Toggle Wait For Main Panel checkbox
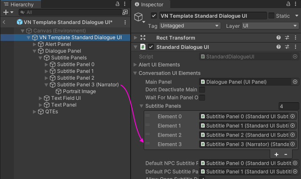This screenshot has width=301, height=179. click(202, 98)
